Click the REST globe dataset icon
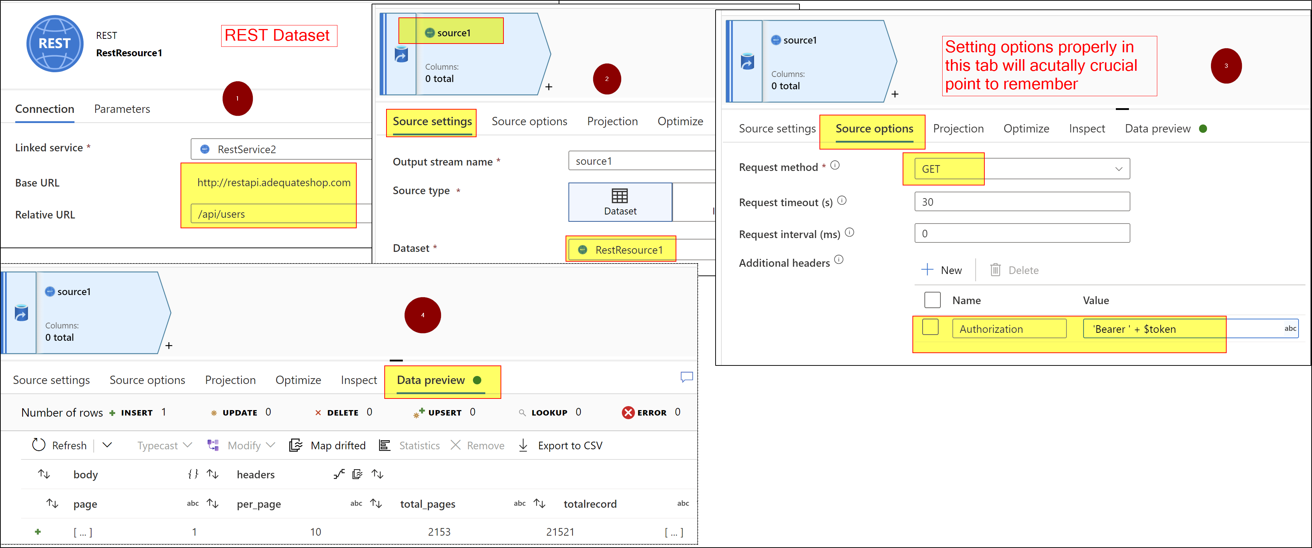 click(x=54, y=44)
